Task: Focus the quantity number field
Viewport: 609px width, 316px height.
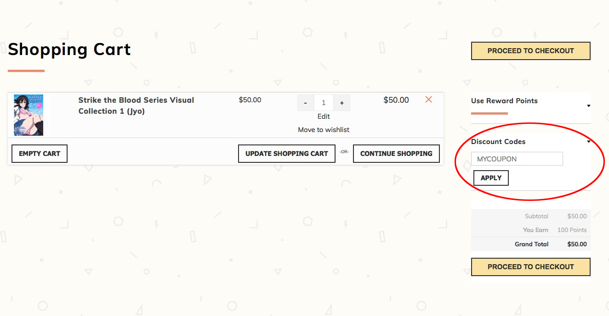Action: [324, 103]
